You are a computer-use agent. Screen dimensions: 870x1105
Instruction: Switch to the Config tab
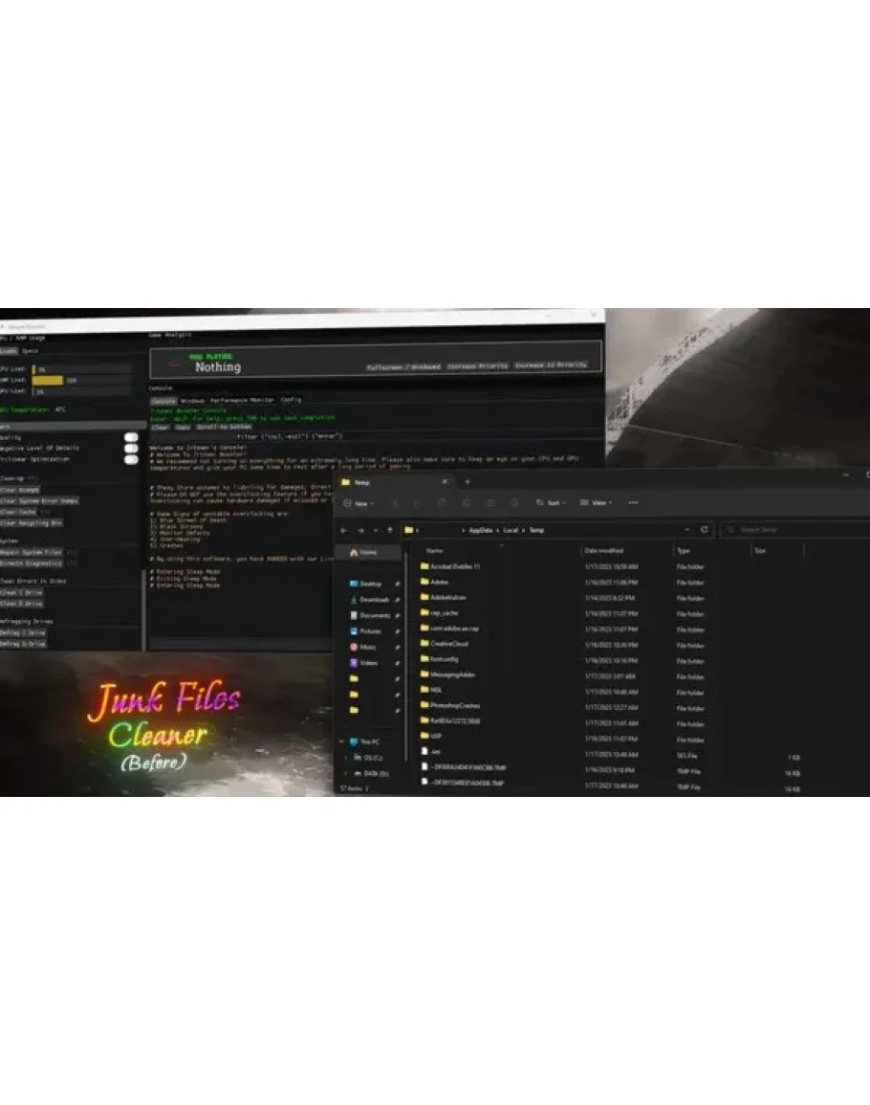pos(291,400)
